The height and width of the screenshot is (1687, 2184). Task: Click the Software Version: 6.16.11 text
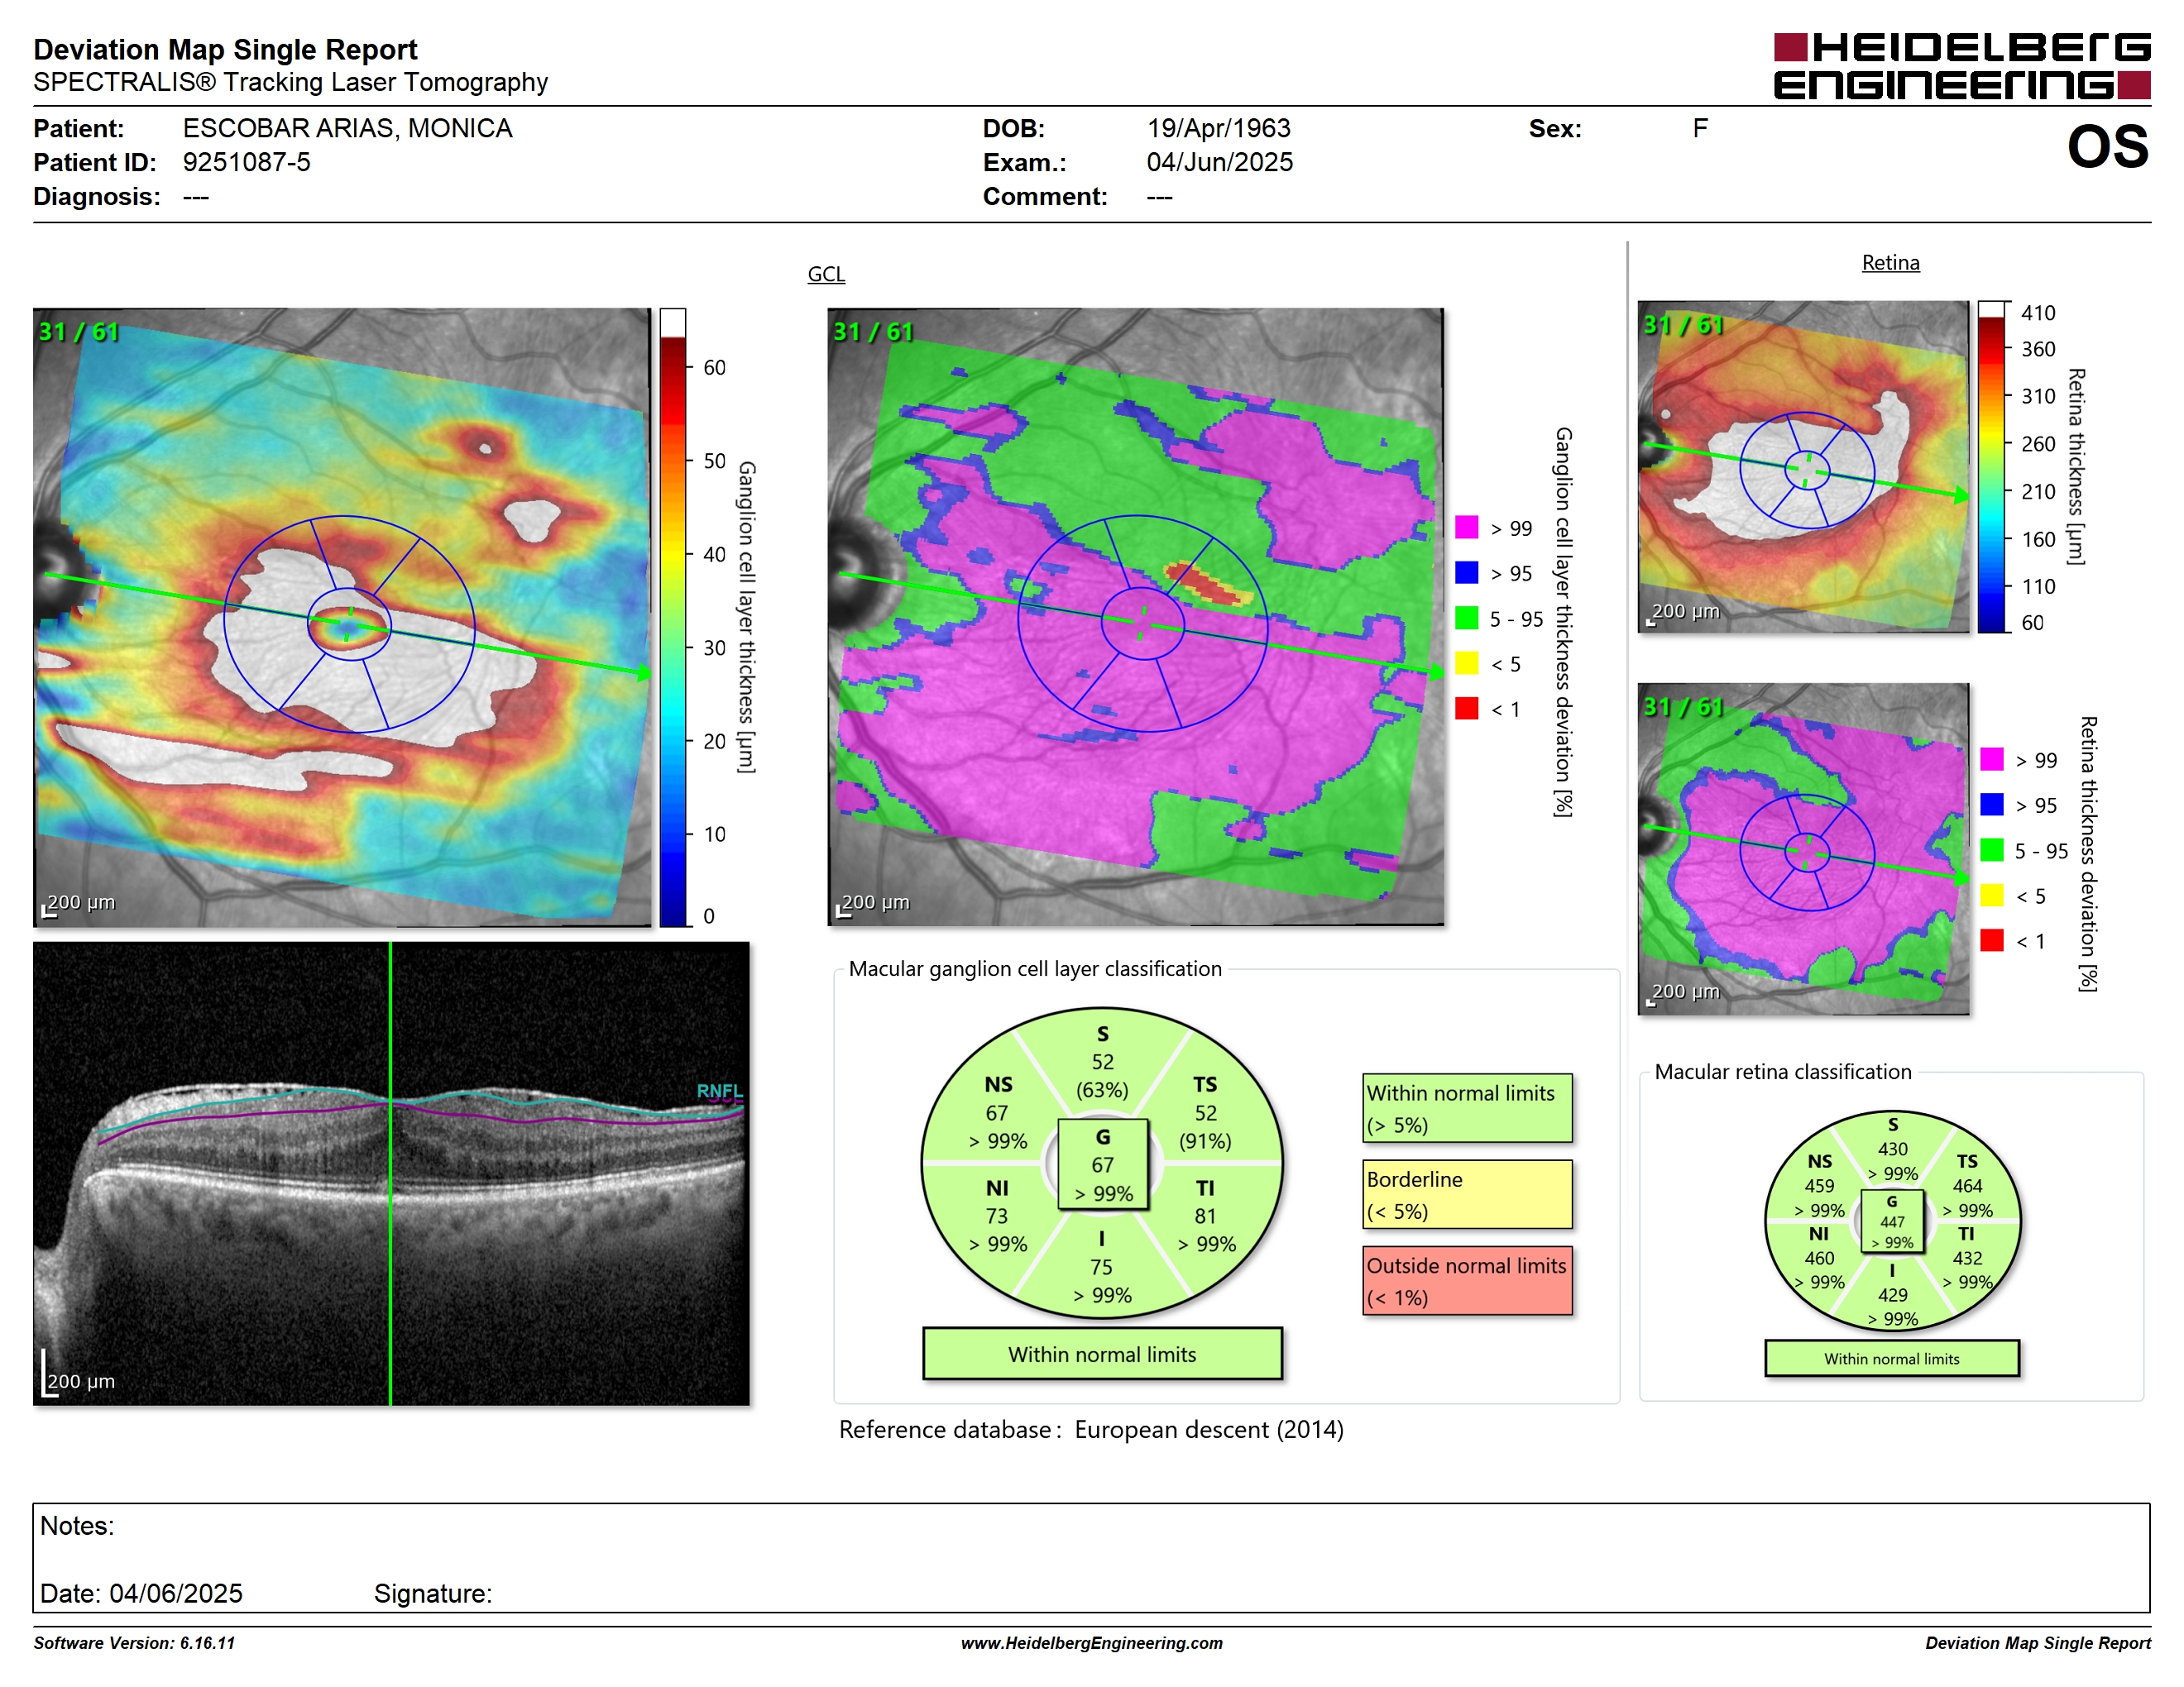(134, 1642)
